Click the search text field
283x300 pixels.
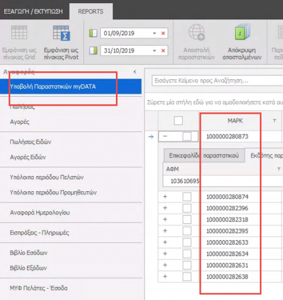click(218, 81)
